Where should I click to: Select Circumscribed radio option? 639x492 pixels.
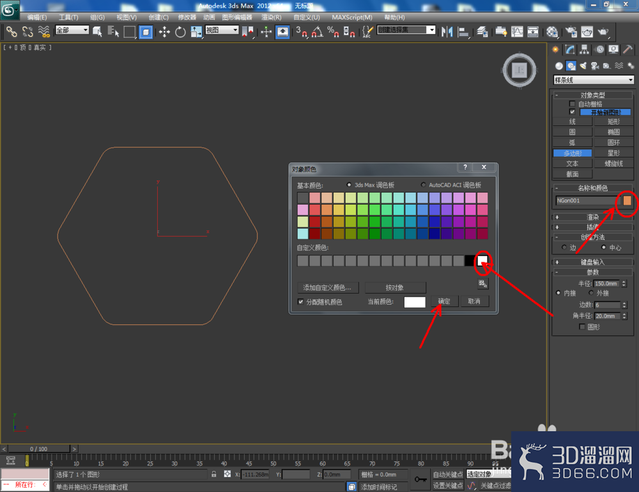pyautogui.click(x=591, y=293)
